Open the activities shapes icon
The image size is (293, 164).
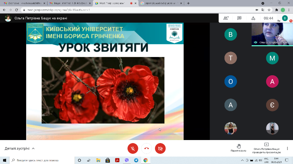(254, 18)
